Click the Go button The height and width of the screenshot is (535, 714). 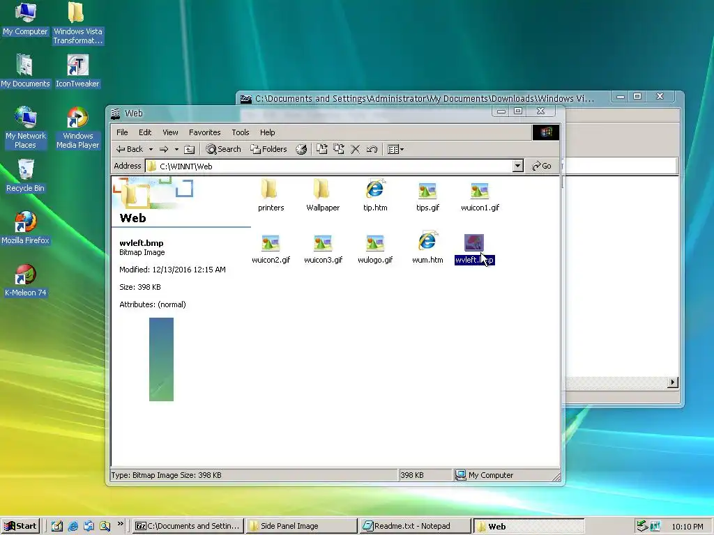point(542,166)
